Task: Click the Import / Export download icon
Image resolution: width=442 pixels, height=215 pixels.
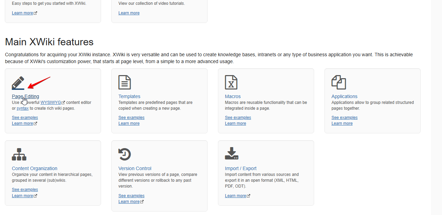Action: 232,153
